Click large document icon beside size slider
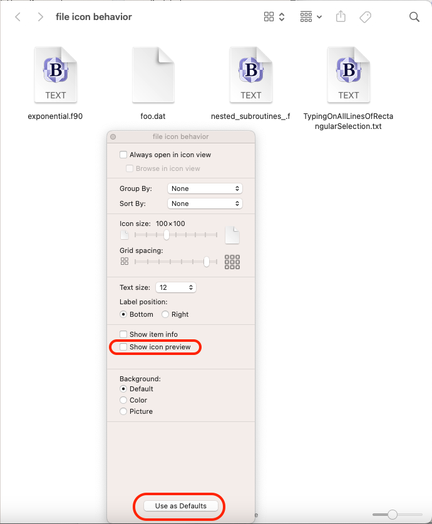432x524 pixels. coord(232,235)
